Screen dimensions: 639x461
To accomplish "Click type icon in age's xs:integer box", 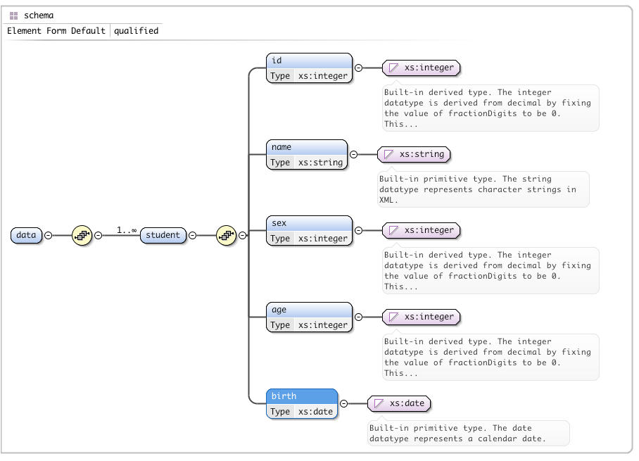I will 393,317.
